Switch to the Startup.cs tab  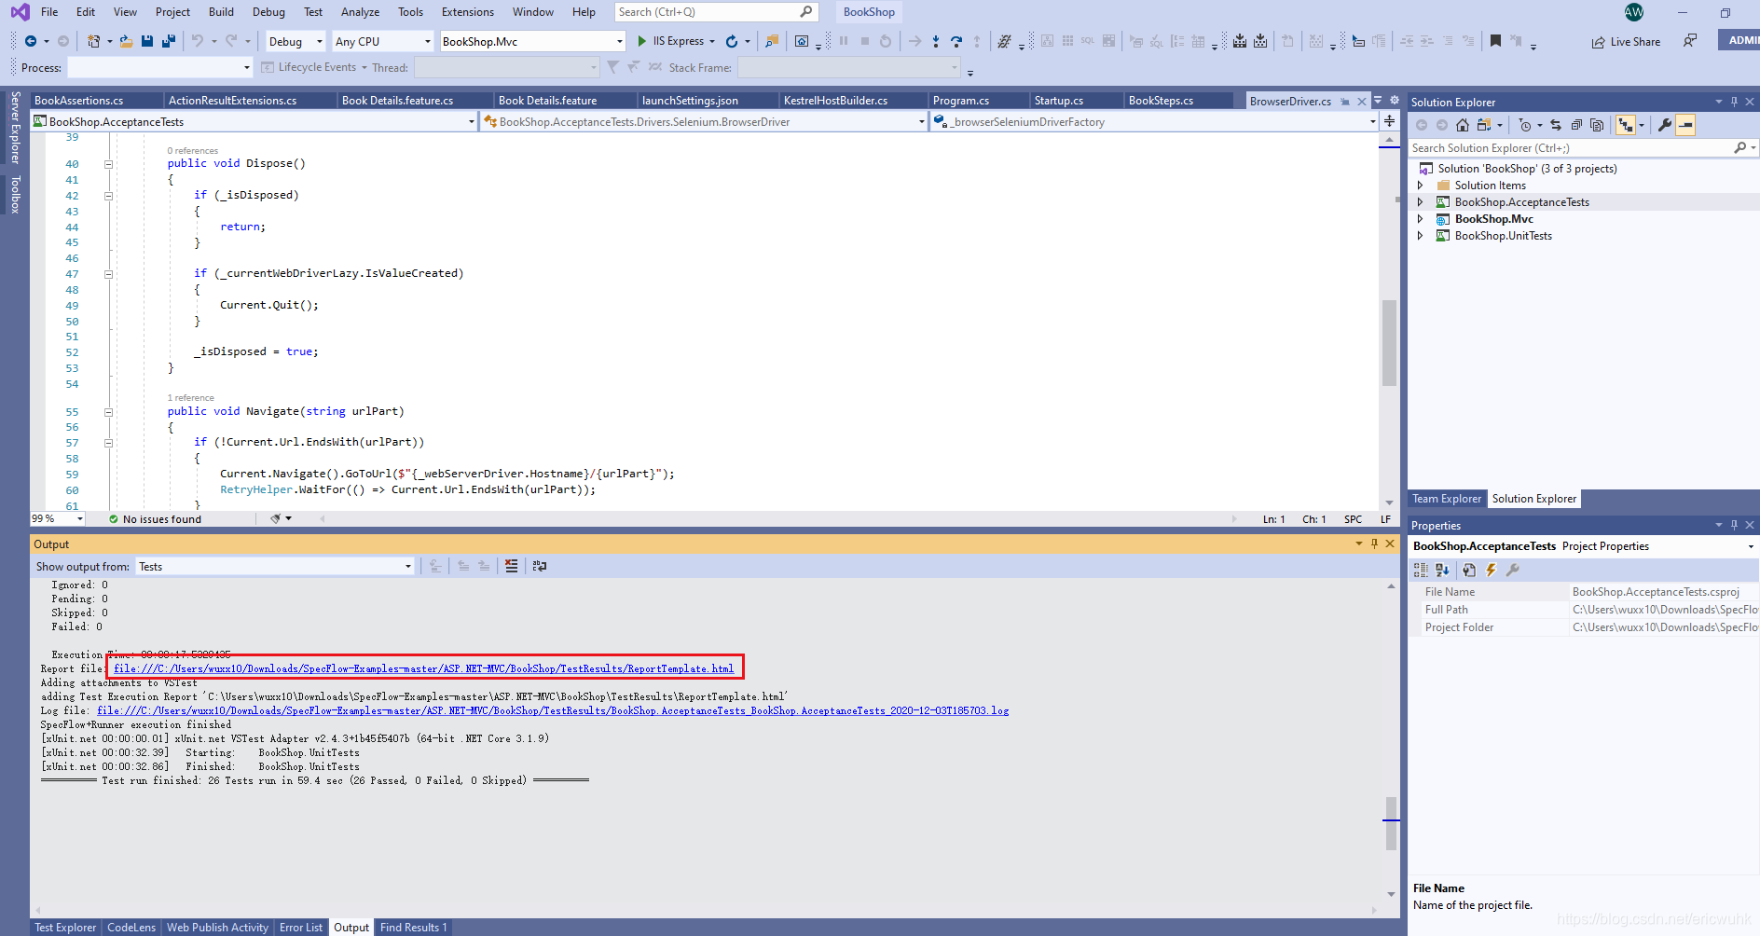(1058, 101)
